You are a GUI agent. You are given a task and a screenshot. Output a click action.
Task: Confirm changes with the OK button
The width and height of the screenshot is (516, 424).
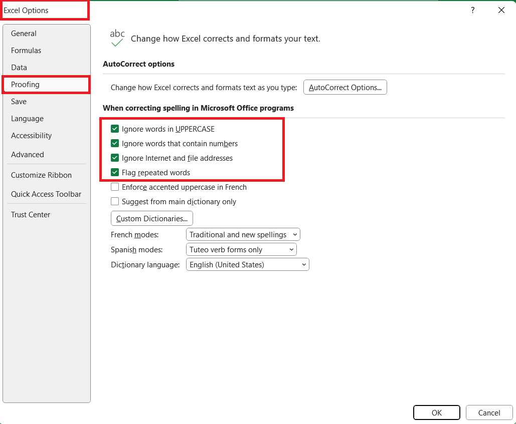click(436, 413)
